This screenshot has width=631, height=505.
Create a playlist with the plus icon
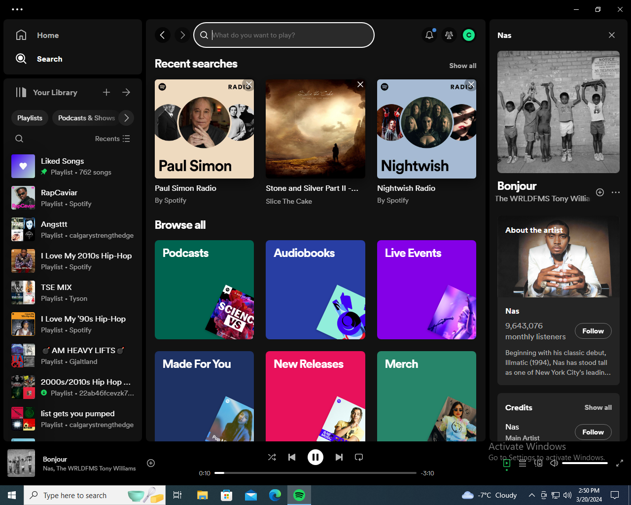coord(106,92)
